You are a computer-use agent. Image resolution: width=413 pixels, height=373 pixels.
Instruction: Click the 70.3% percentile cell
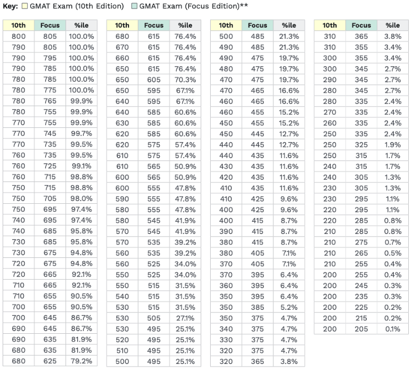click(x=185, y=80)
